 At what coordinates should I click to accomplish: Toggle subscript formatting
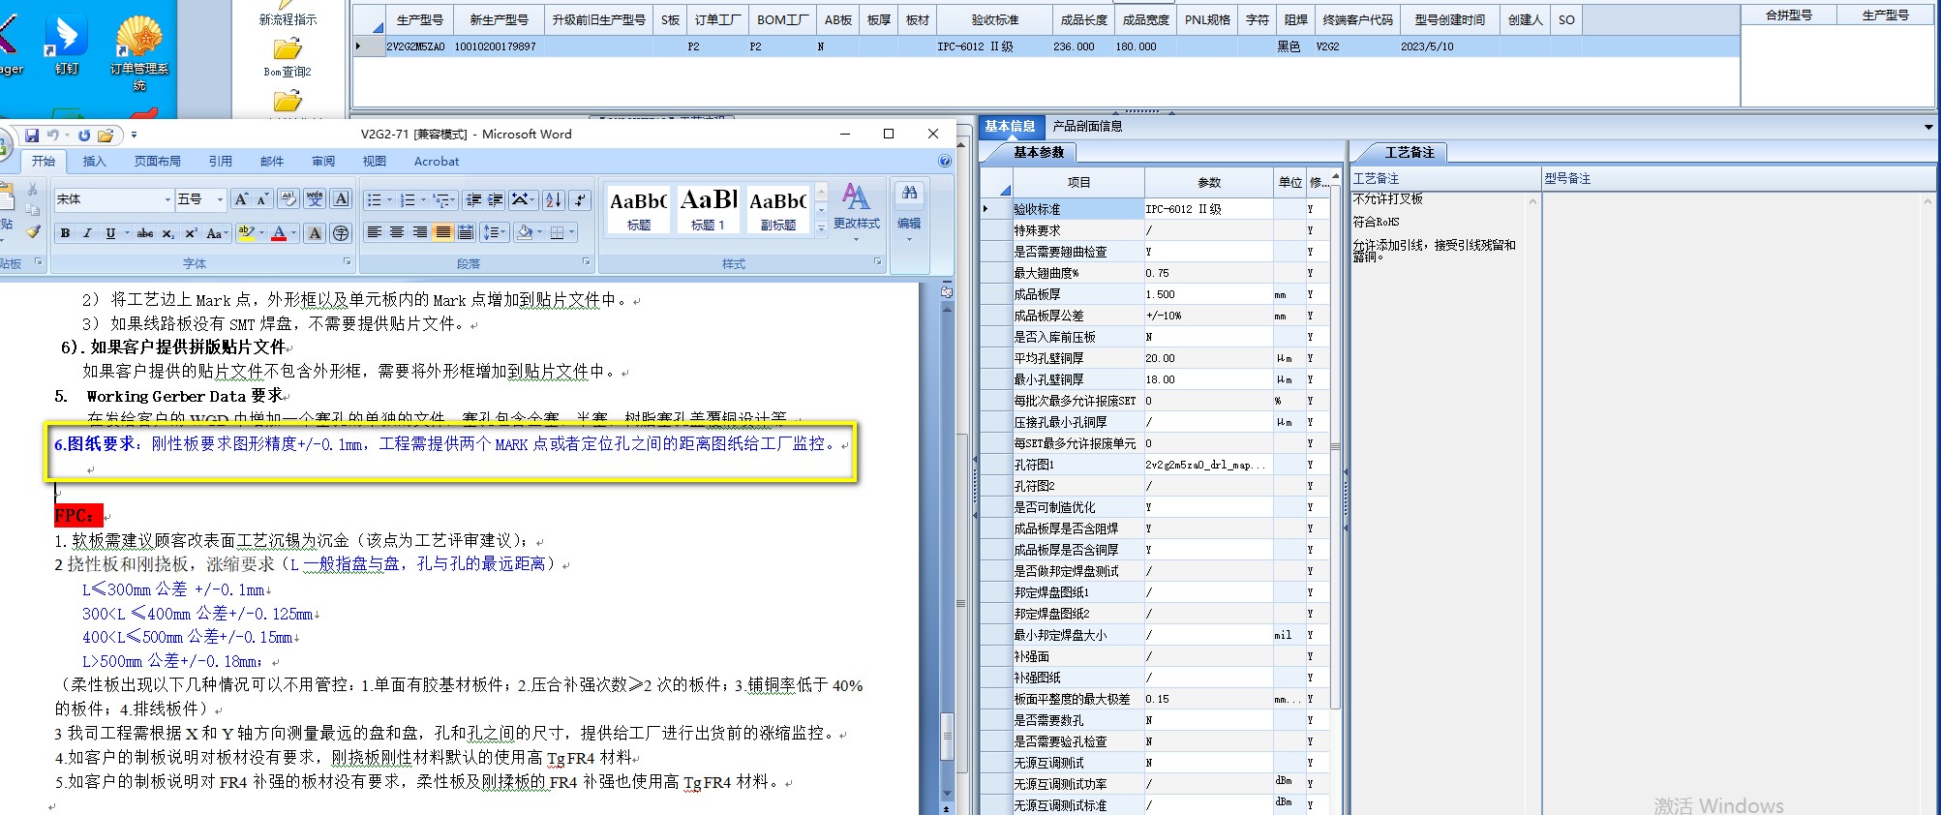tap(168, 233)
